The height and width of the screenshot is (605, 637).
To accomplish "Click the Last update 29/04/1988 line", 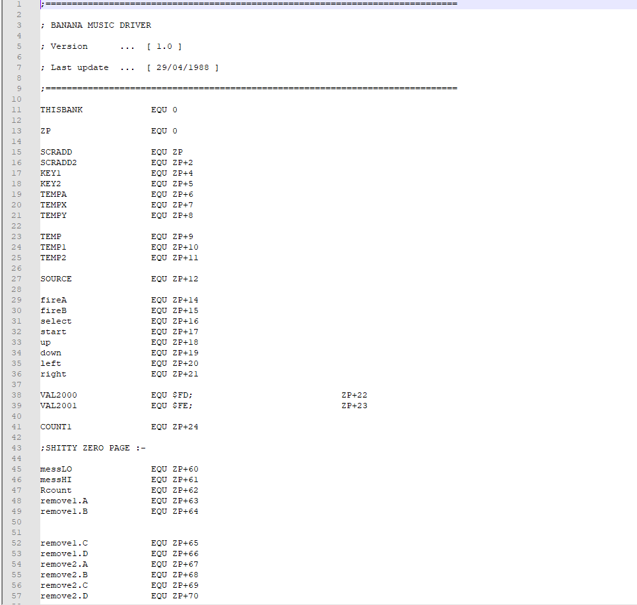I will (x=129, y=67).
